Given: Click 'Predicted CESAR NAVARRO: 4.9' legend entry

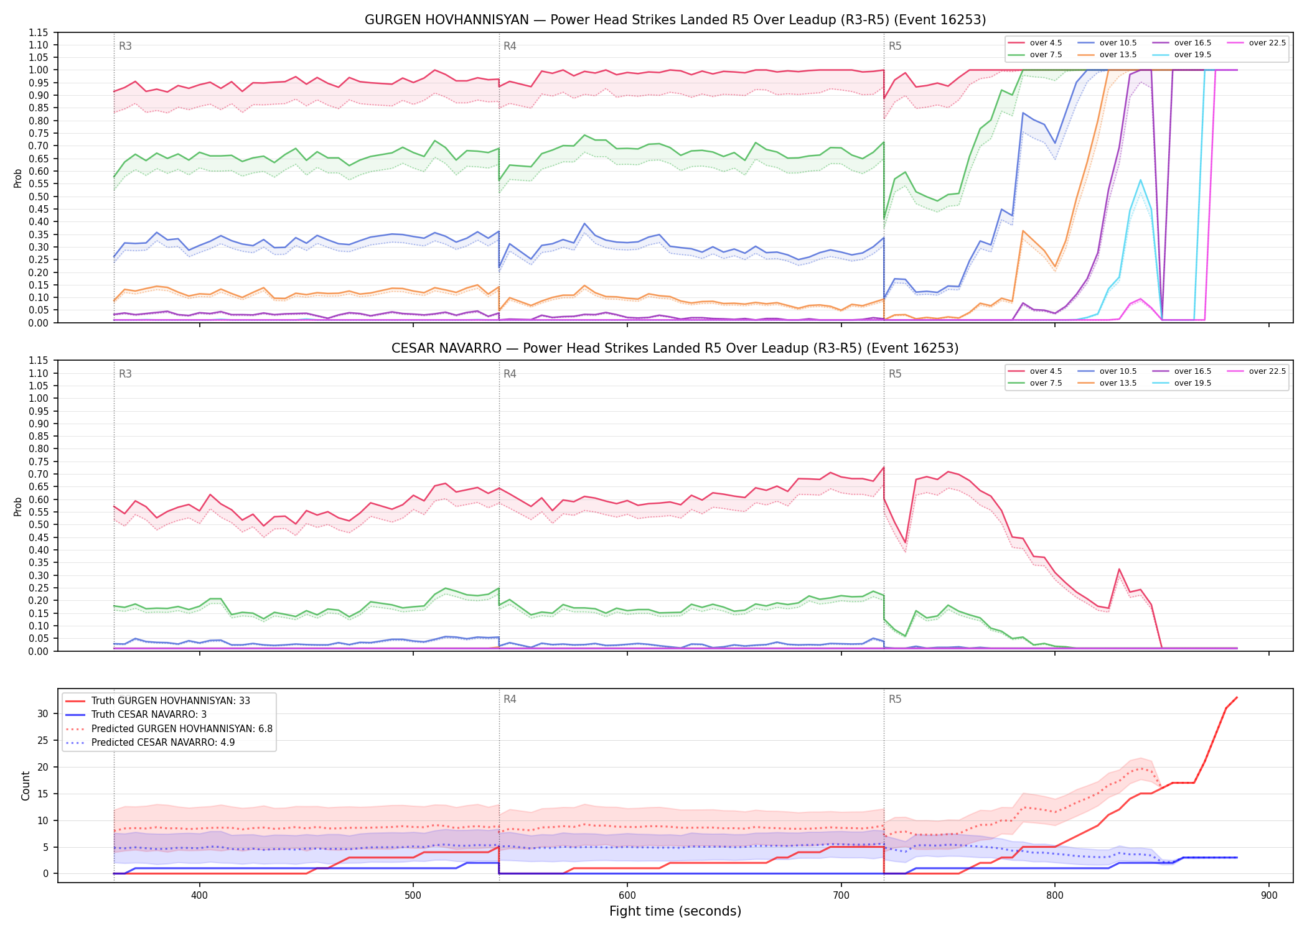Looking at the screenshot, I should tap(150, 743).
